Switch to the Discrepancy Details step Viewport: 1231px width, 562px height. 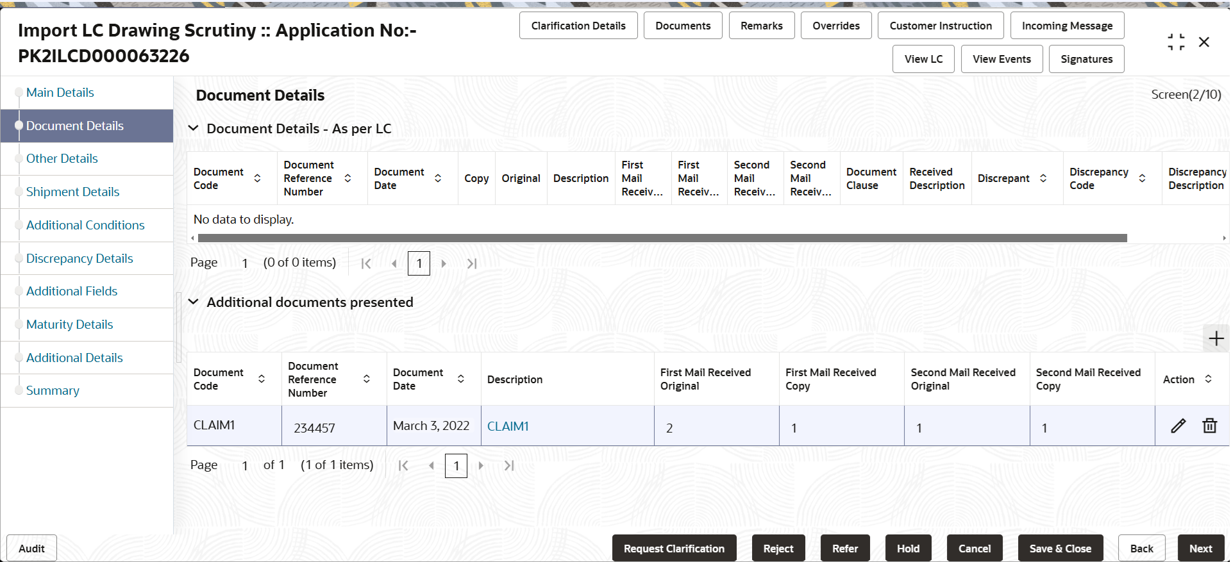(x=80, y=258)
